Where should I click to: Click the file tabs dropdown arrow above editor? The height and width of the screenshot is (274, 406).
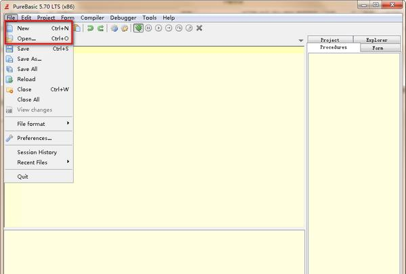[300, 41]
